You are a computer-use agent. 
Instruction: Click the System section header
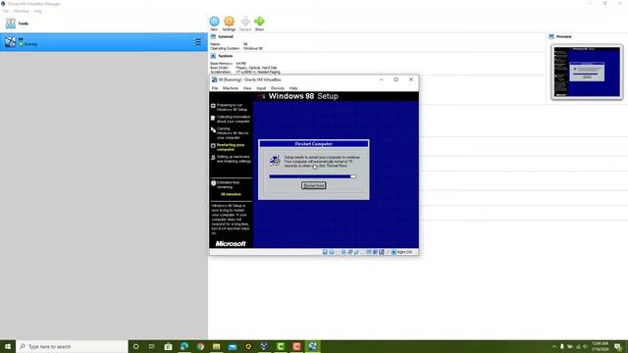pos(225,56)
